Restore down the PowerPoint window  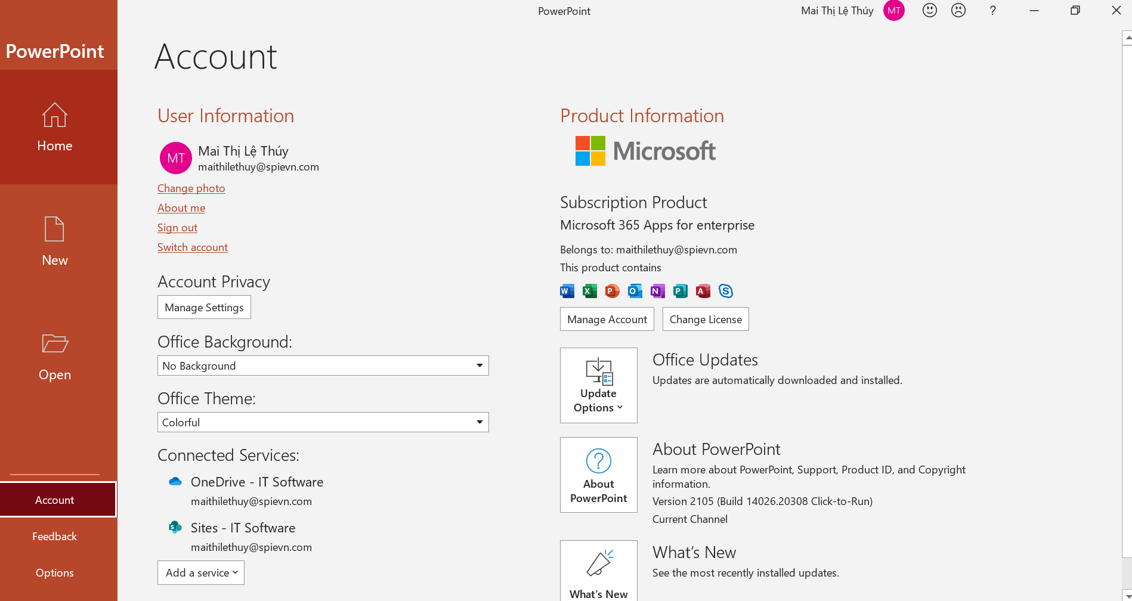click(1075, 10)
